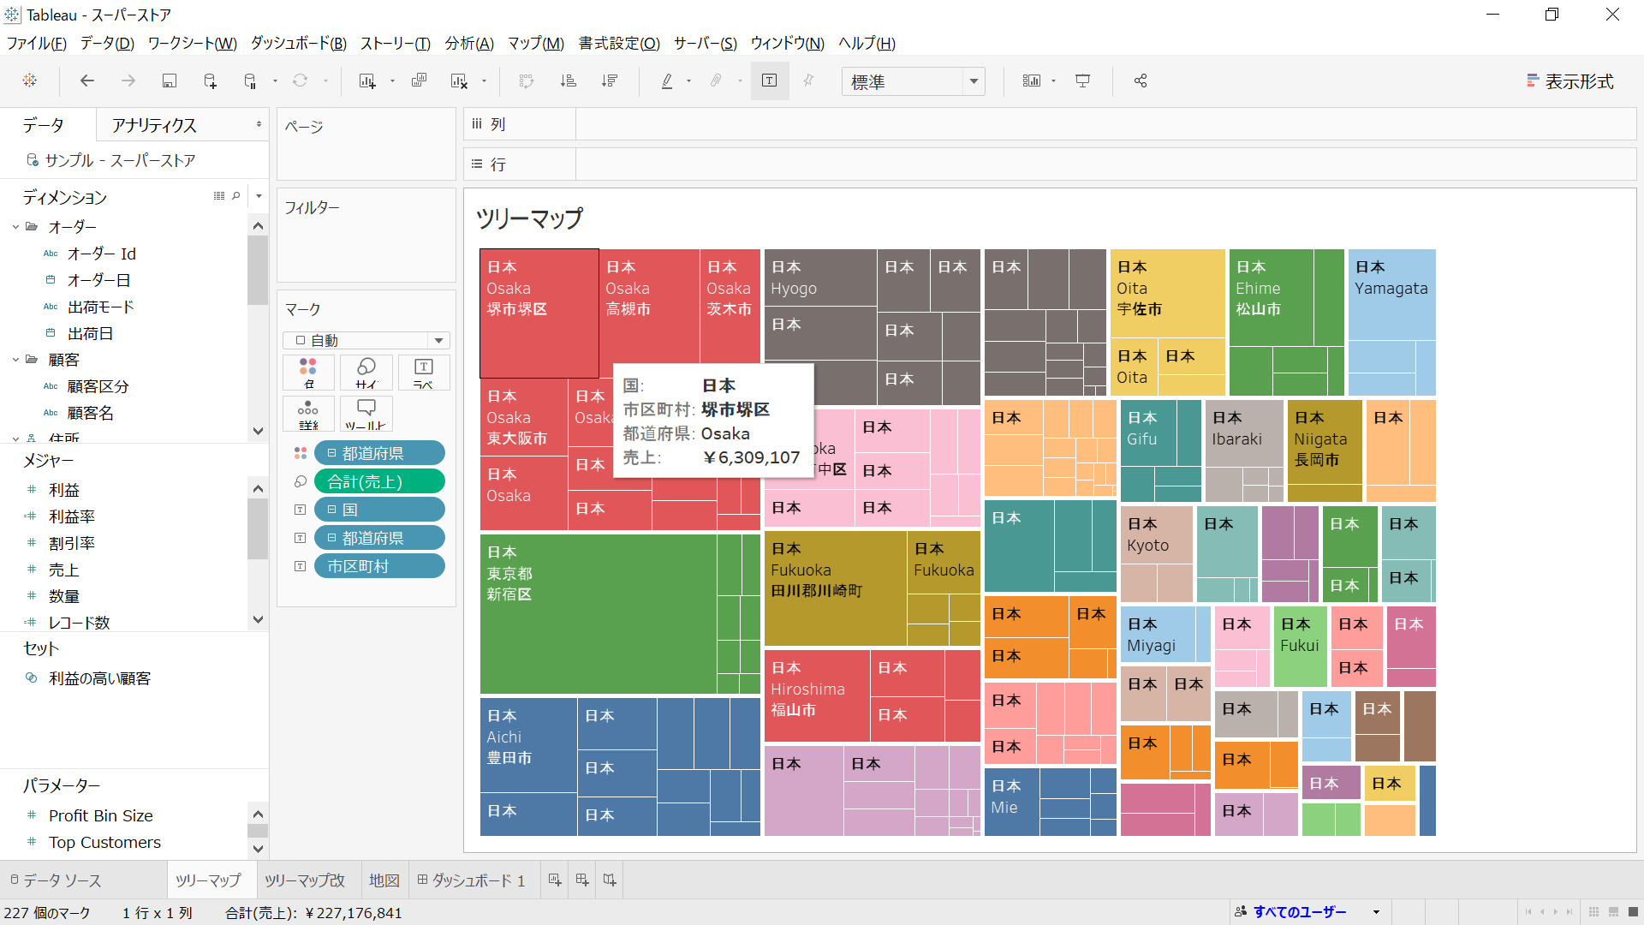
Task: Open the アナリティクス pane
Action: point(154,125)
